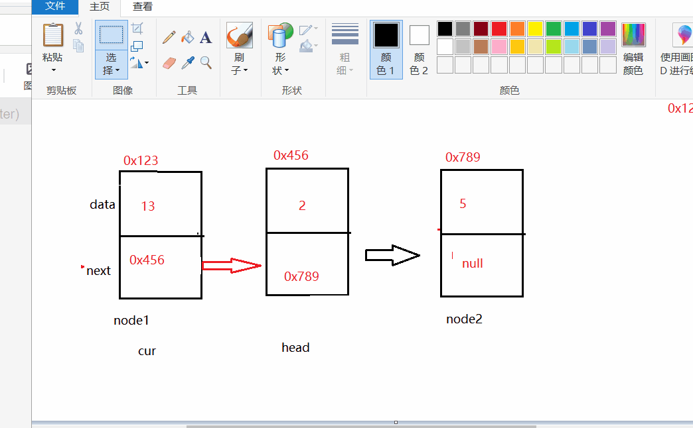693x428 pixels.
Task: Pick the brown color swatch
Action: [x=481, y=47]
